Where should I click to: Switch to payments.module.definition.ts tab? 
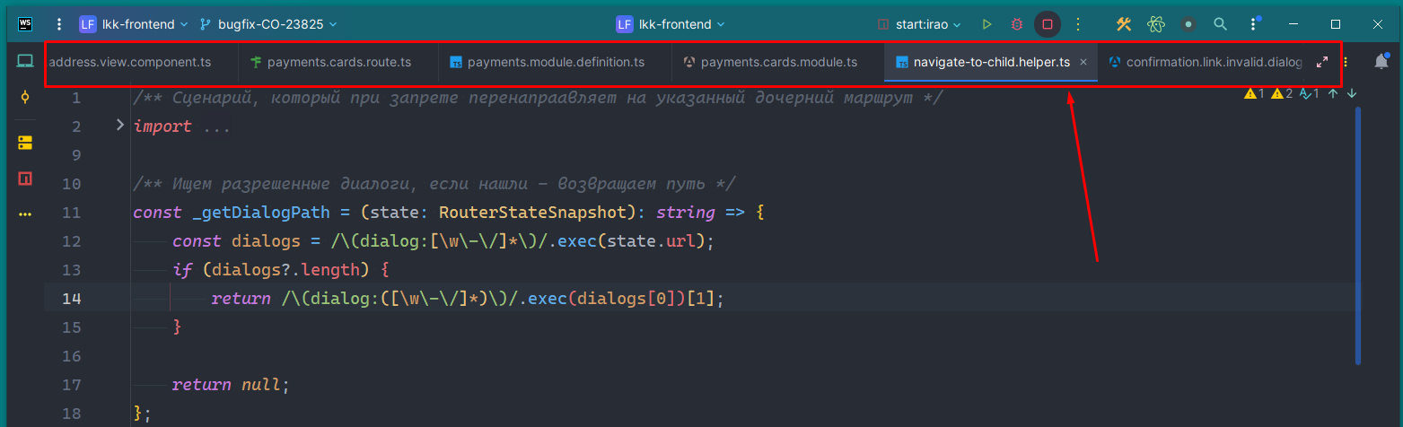548,62
